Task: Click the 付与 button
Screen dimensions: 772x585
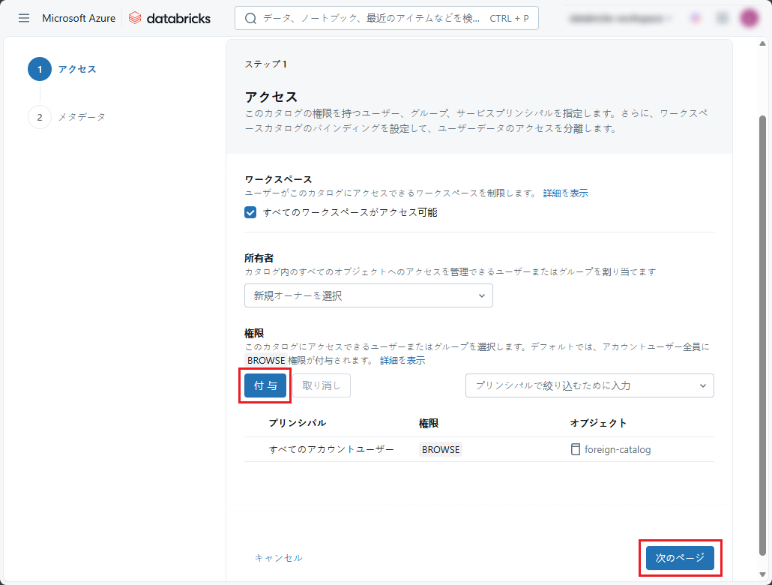Action: pos(265,385)
